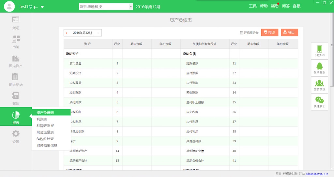Enable the 开启重分类 checkbox
The height and width of the screenshot is (177, 334).
(x=242, y=33)
